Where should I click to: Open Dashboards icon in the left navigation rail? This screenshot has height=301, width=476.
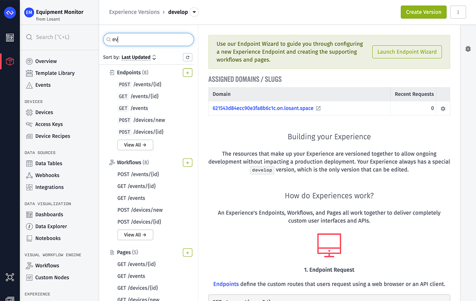[10, 38]
